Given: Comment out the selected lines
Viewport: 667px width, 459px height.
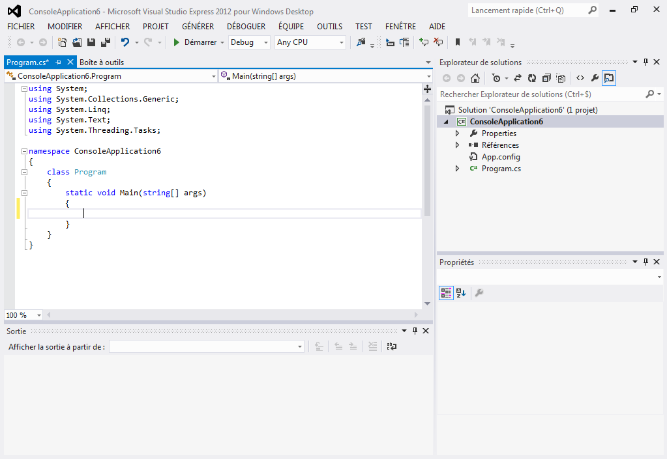Looking at the screenshot, I should point(424,42).
